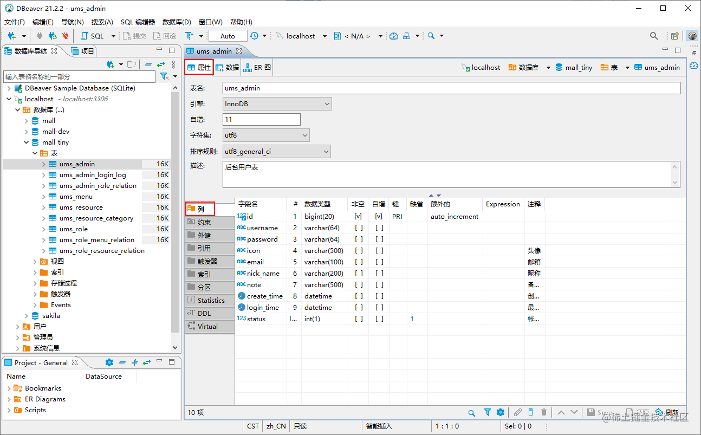Click the dashboard icon on right sidebar

[x=694, y=66]
